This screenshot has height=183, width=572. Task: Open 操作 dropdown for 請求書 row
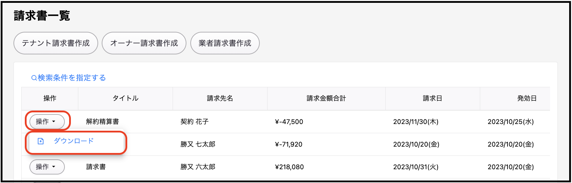(x=47, y=167)
